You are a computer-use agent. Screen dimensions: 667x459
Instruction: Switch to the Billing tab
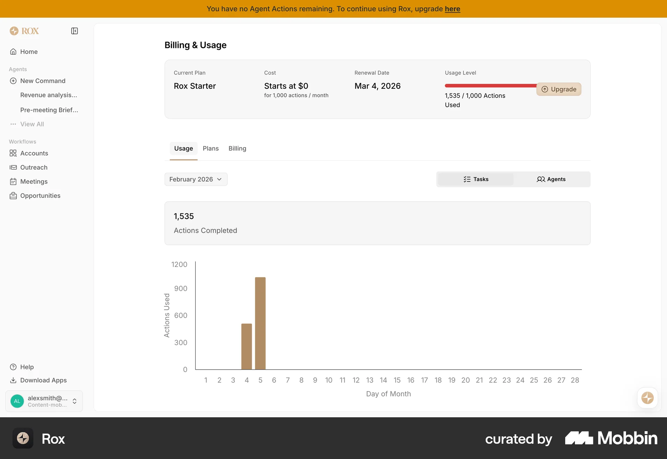237,148
